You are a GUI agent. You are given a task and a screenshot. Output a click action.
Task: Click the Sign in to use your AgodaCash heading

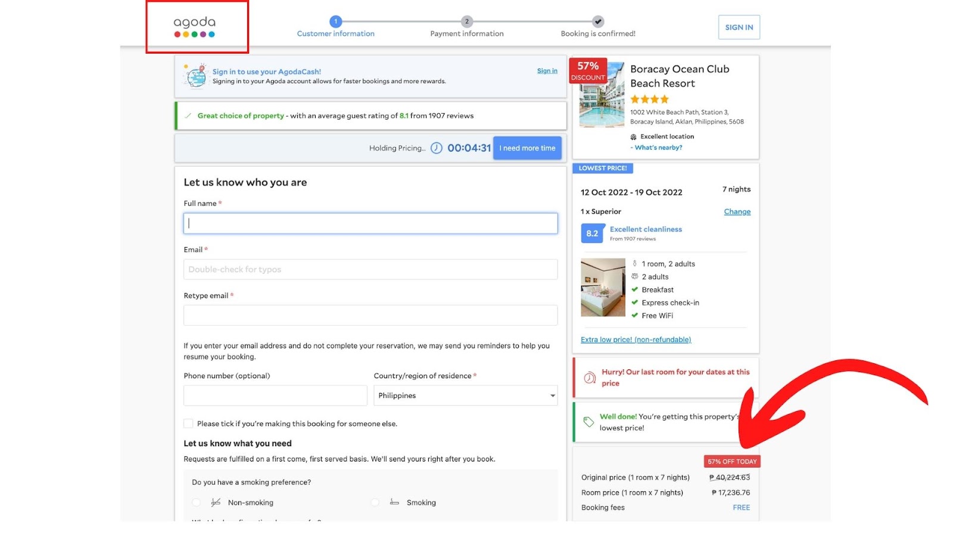point(267,71)
